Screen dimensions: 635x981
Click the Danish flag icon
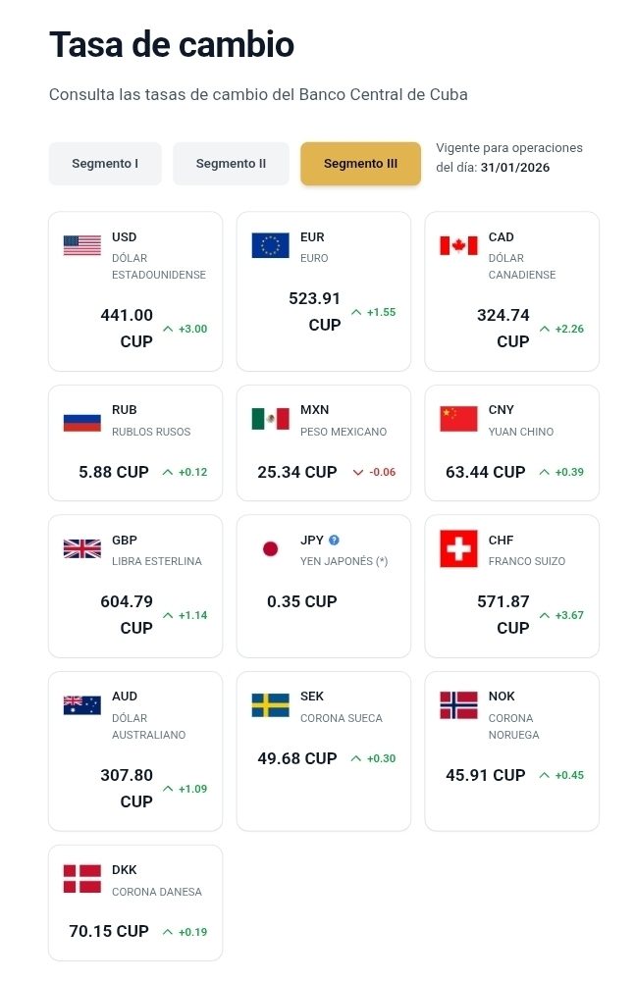[x=82, y=878]
